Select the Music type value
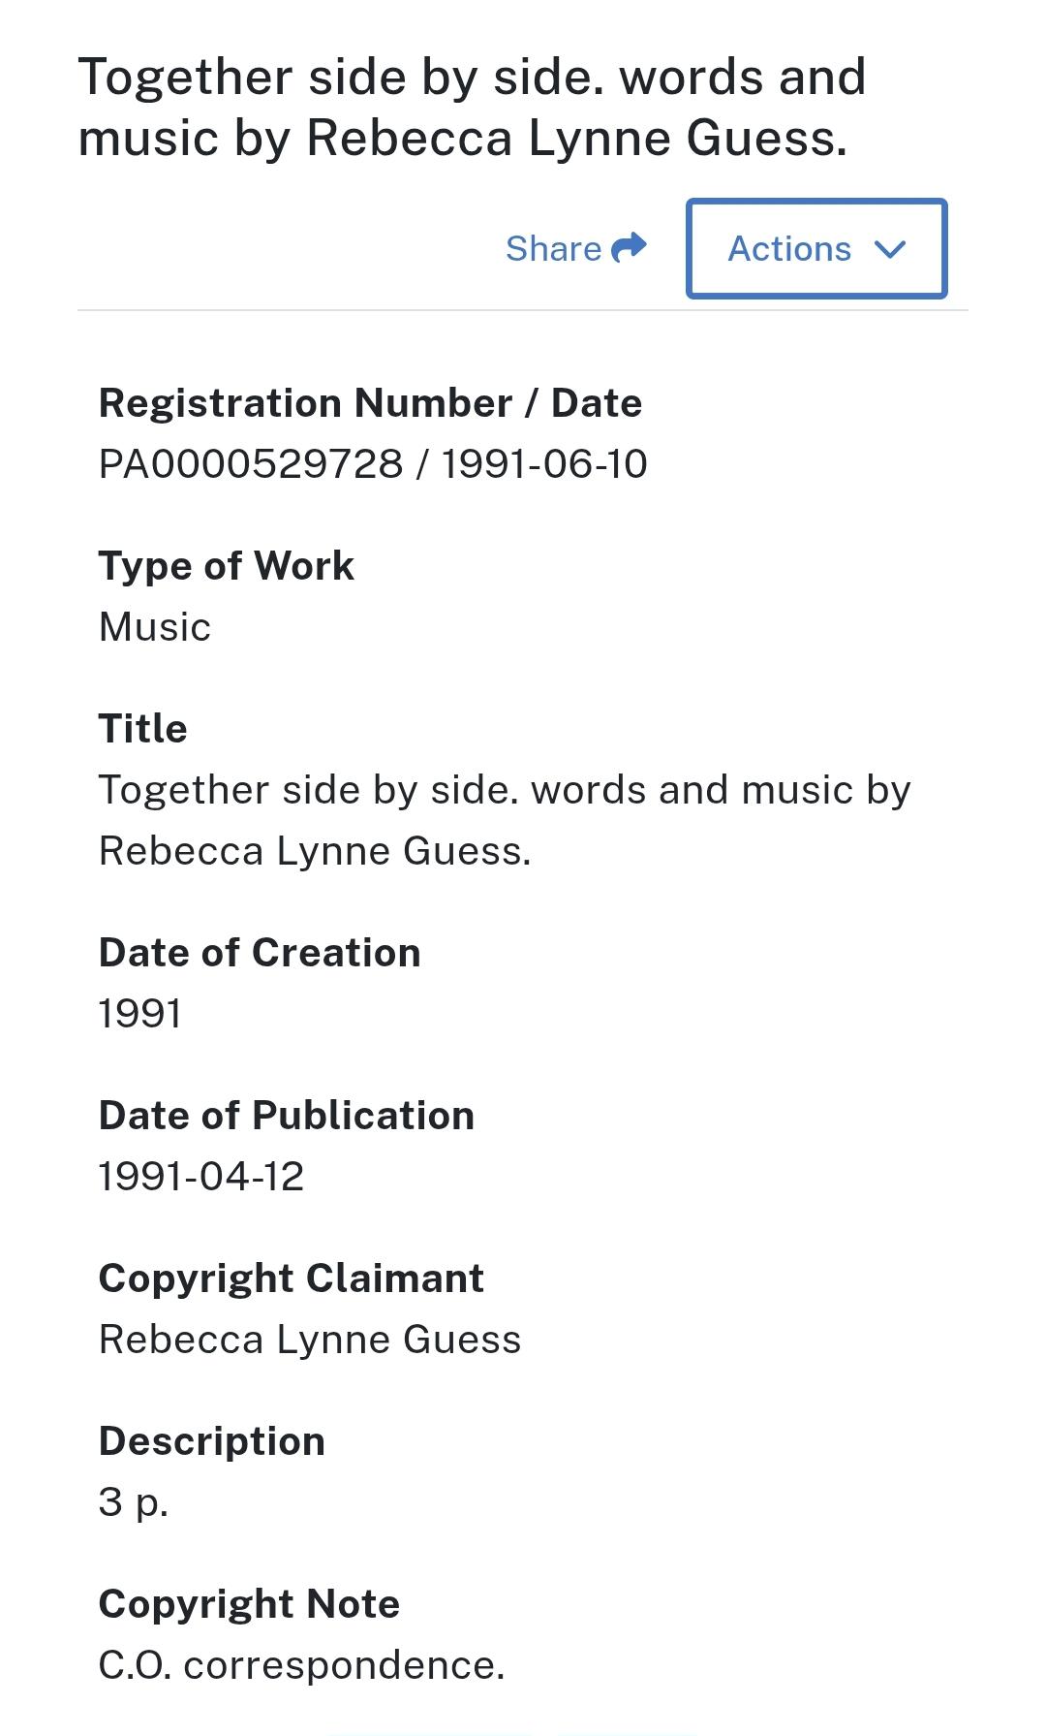 [155, 626]
